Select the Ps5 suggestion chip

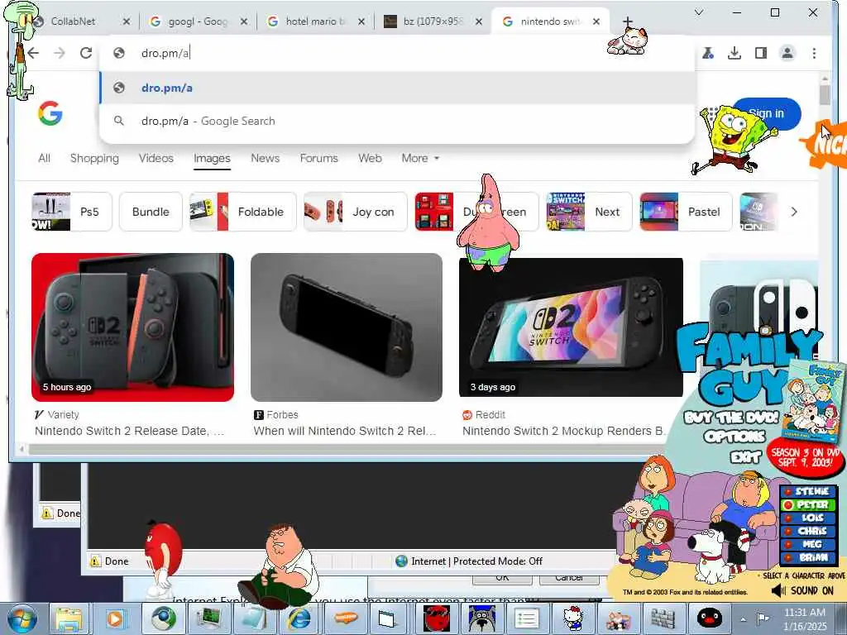coord(72,212)
